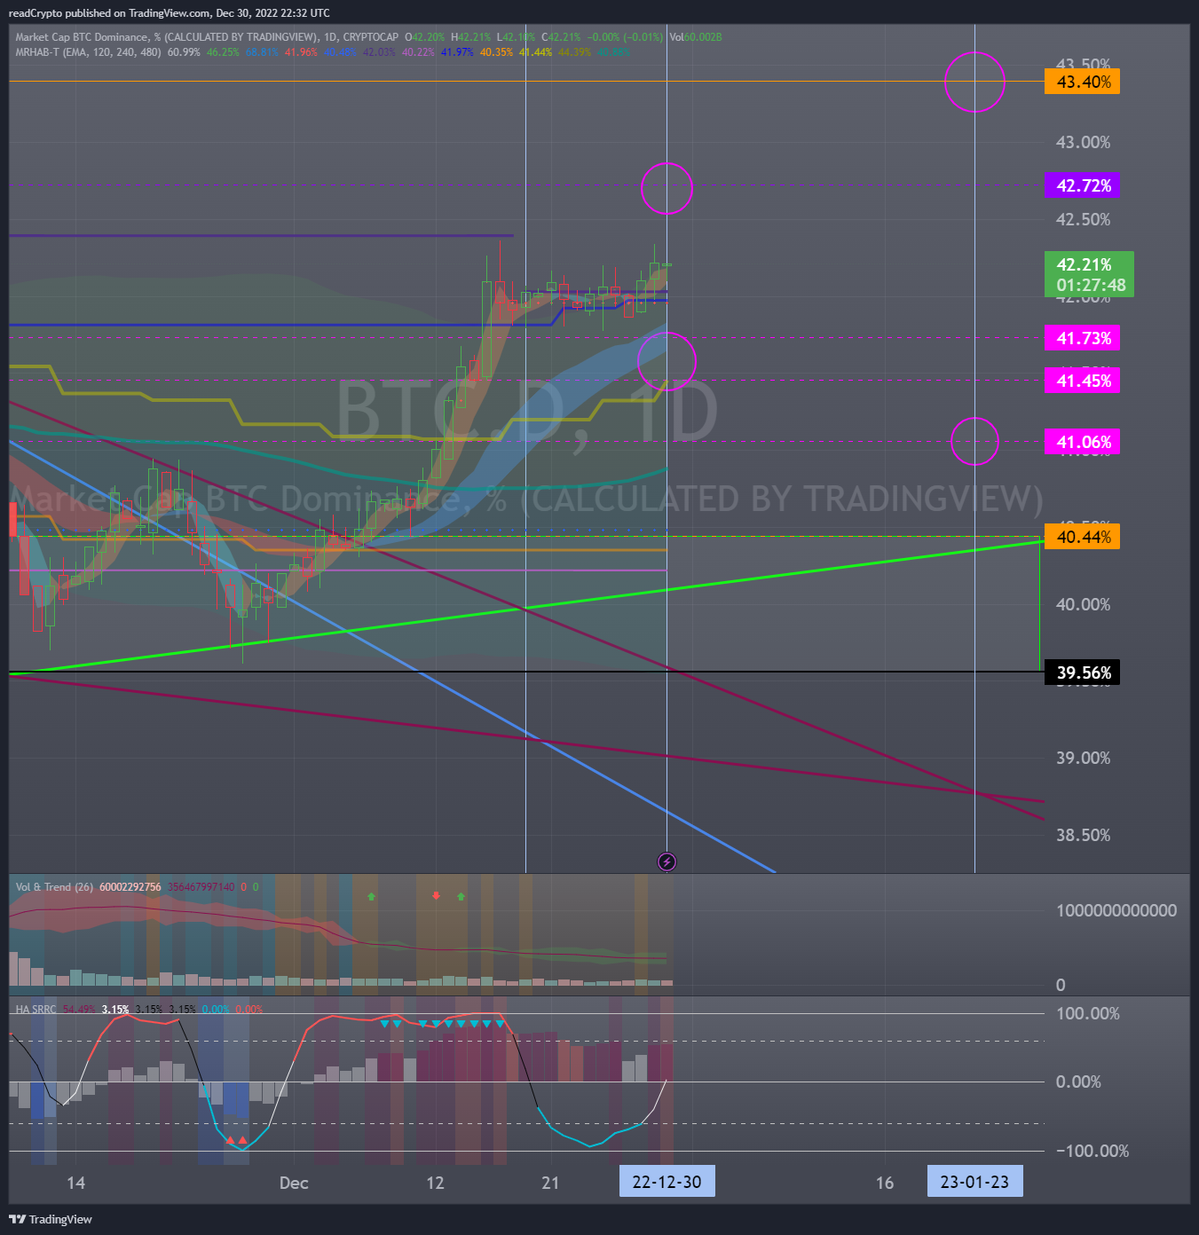Click the 40.00% axis tick

[x=1083, y=604]
